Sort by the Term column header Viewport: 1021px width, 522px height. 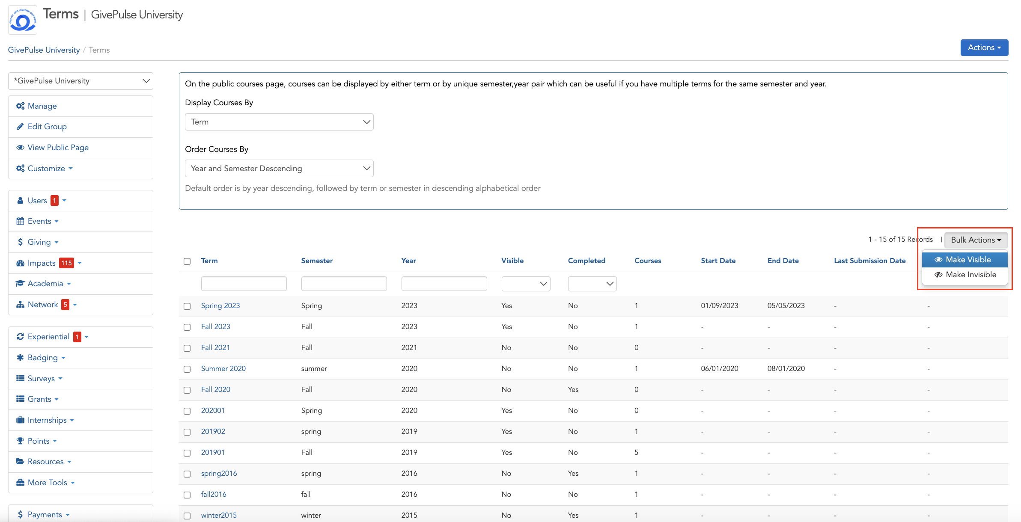tap(209, 261)
